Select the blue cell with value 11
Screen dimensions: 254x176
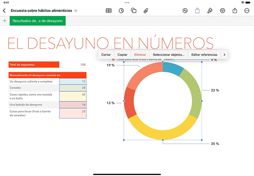[x=73, y=81]
